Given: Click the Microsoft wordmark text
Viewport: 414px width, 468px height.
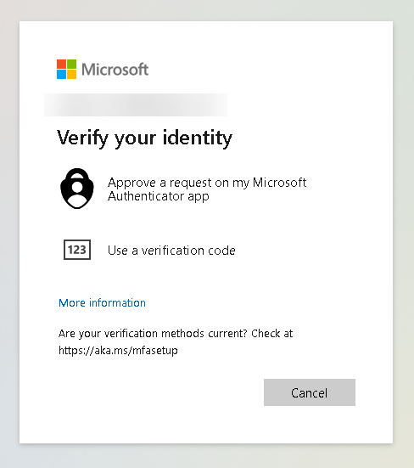Looking at the screenshot, I should click(115, 70).
